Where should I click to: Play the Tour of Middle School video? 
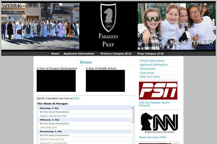point(105,81)
